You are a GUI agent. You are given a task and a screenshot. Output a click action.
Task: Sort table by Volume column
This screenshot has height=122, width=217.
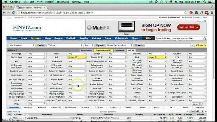coord(200,115)
